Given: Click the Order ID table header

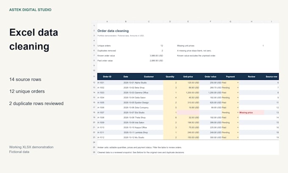Looking at the screenshot, I should [x=107, y=77].
